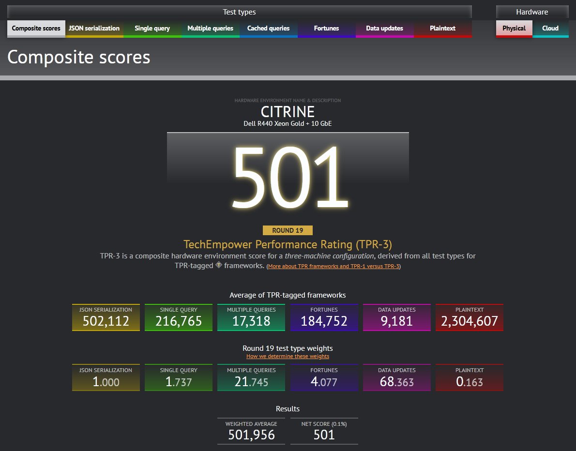This screenshot has width=576, height=451.
Task: Click the Fortunes average 184,752 box
Action: pyautogui.click(x=324, y=317)
